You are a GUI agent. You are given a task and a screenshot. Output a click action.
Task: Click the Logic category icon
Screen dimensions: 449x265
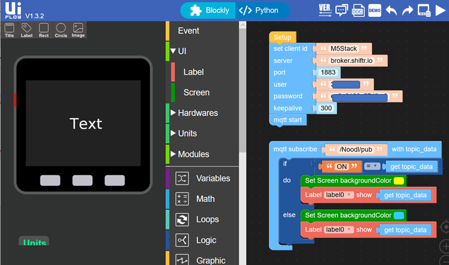click(x=182, y=240)
